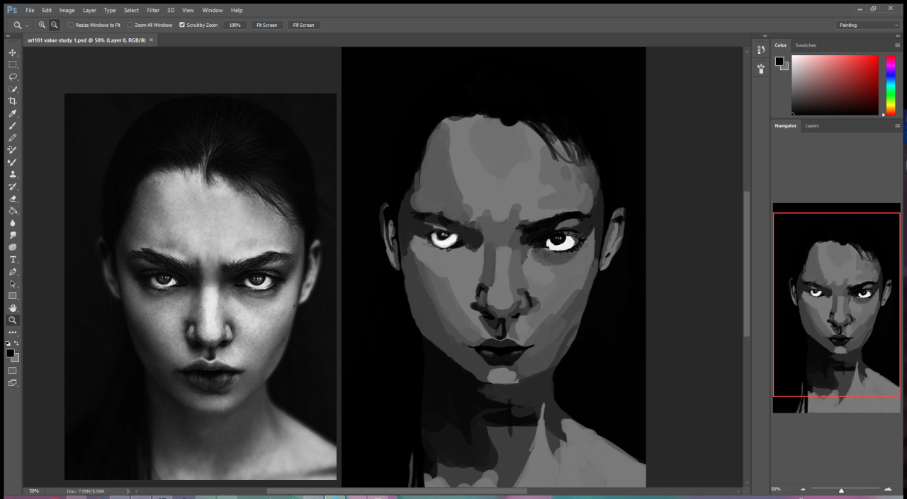Select the Eyedropper tool
Viewport: 907px width, 499px height.
coord(13,113)
